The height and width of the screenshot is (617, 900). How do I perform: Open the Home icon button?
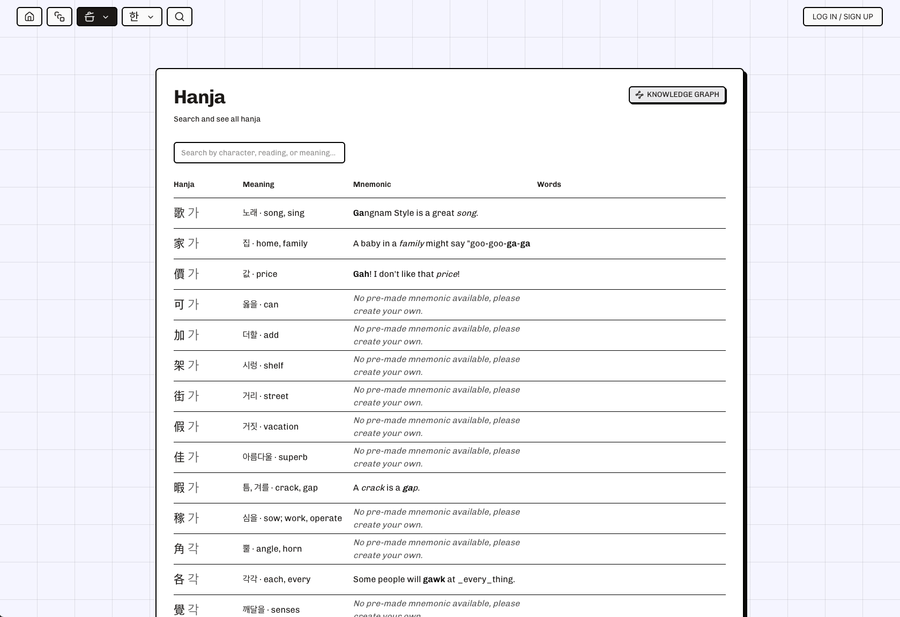29,17
